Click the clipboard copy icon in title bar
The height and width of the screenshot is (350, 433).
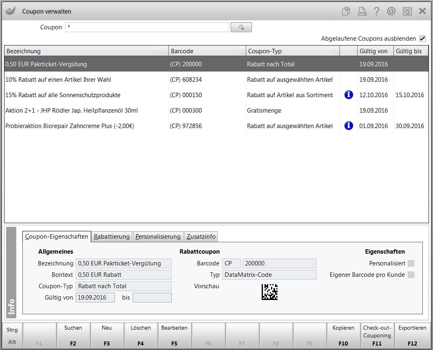click(346, 11)
